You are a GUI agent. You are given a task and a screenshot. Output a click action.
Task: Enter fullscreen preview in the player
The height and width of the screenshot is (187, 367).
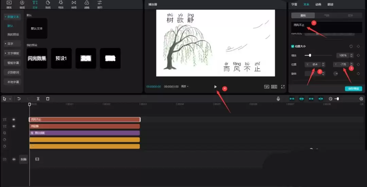coord(282,87)
